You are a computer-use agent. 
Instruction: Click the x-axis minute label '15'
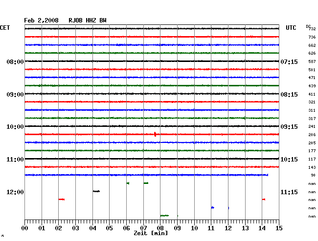pyautogui.click(x=279, y=228)
